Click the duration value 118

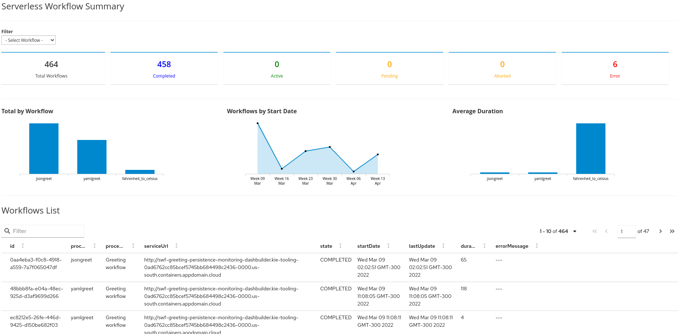(464, 289)
